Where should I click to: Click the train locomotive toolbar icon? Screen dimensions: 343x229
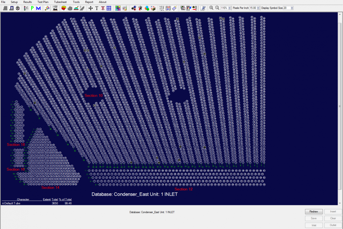tap(56, 8)
